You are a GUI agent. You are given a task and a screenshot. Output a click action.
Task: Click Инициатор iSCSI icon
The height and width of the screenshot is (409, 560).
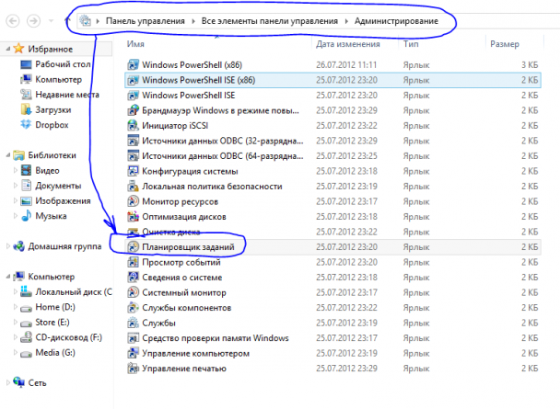133,125
